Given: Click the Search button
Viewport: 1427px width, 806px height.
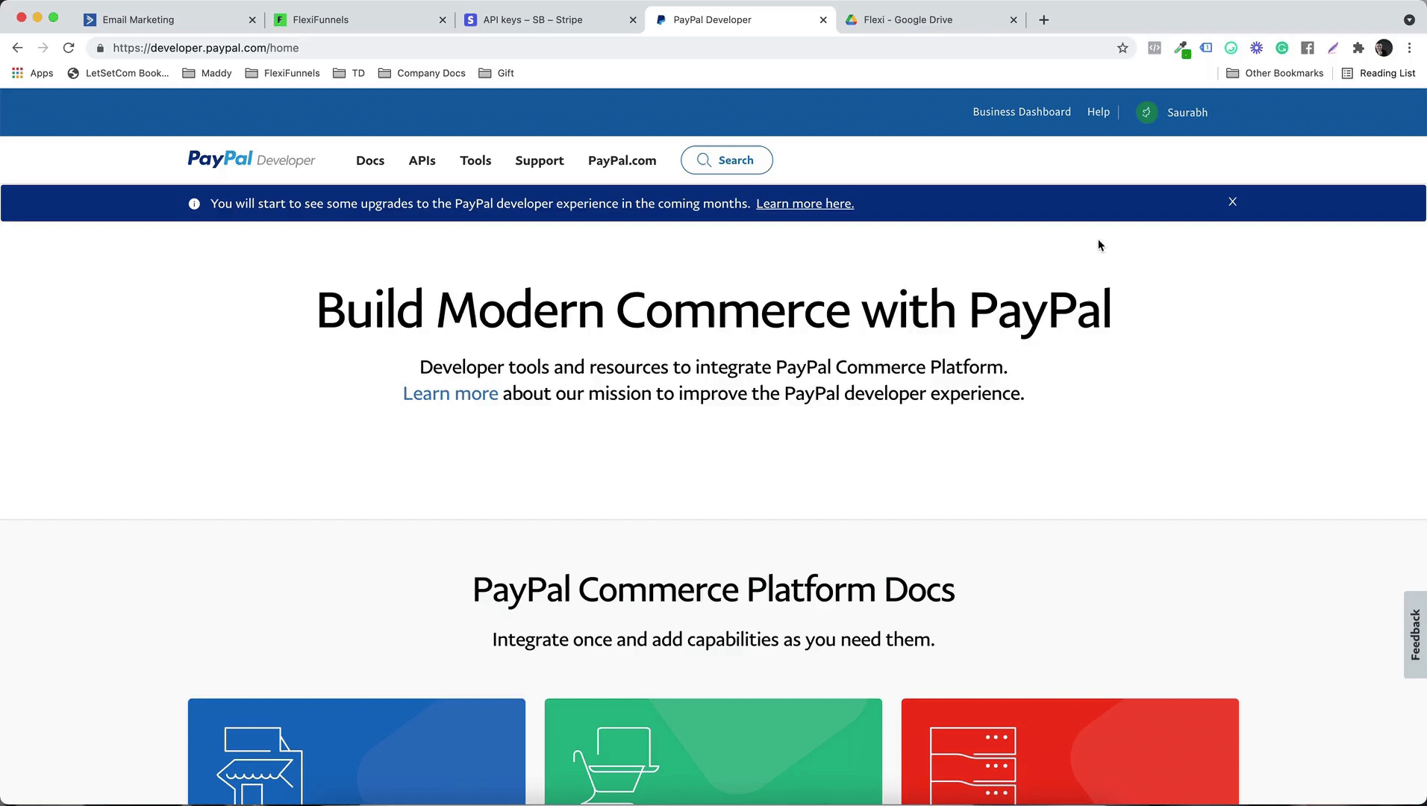Looking at the screenshot, I should tap(726, 160).
